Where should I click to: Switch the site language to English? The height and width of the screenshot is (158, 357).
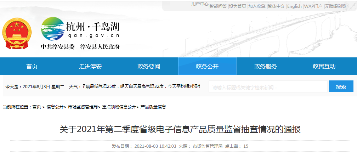point(294,6)
